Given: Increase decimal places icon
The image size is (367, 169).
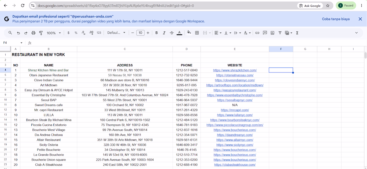Looking at the screenshot, I should (x=91, y=33).
